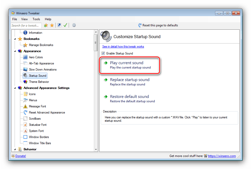
Task: Click the green checkmark toolbar icon
Action: 65,25
